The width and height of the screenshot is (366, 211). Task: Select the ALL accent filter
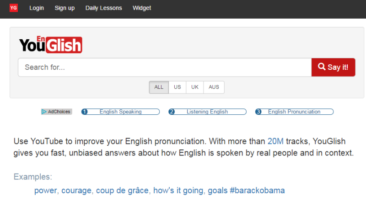pyautogui.click(x=159, y=87)
